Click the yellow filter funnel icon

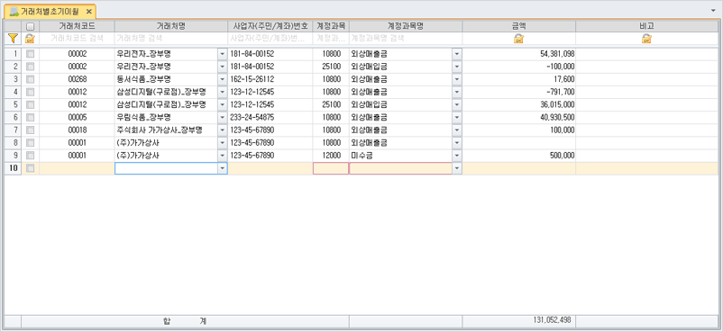(13, 38)
